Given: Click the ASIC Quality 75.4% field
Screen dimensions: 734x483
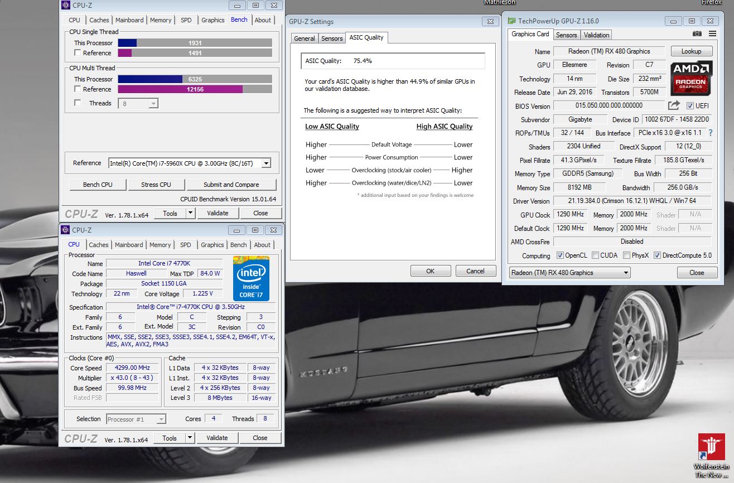Looking at the screenshot, I should (x=393, y=61).
